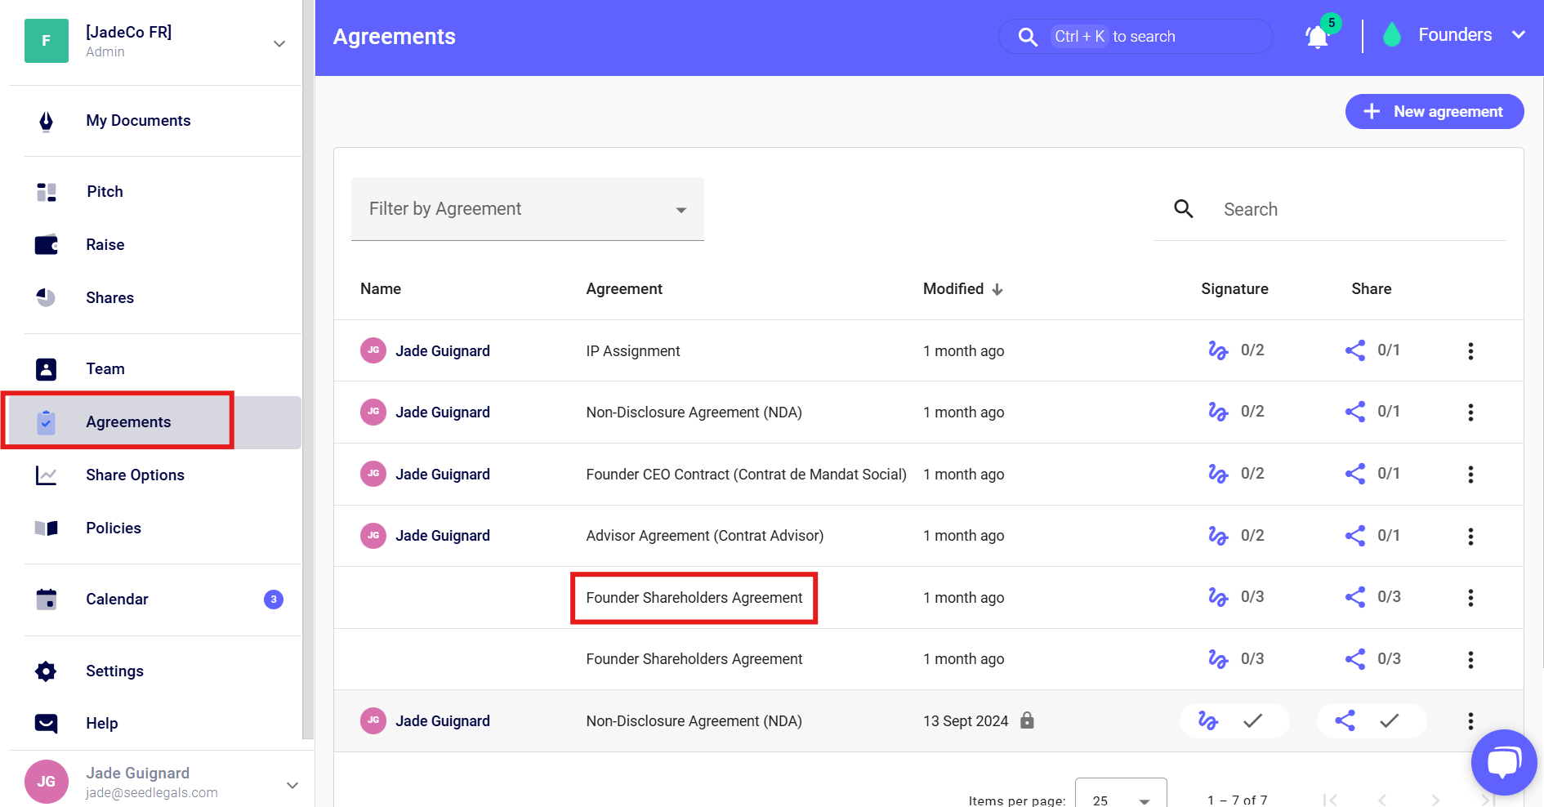Click the magnifier icon in the top search bar
1544x807 pixels.
(x=1028, y=37)
